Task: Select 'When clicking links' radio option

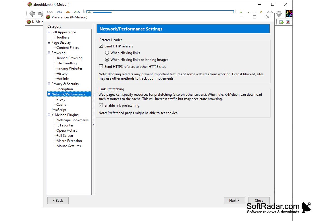Action: pyautogui.click(x=107, y=53)
